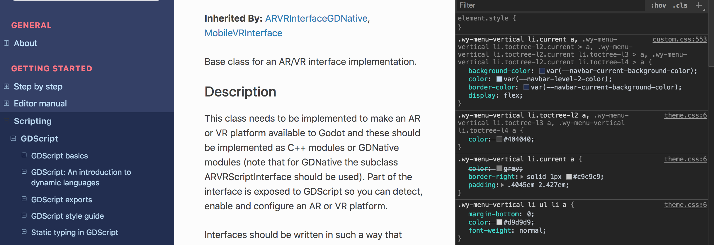The height and width of the screenshot is (245, 714).
Task: Select the Scripting sidebar entry
Action: coord(33,121)
